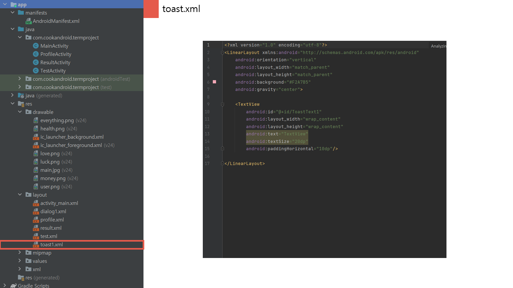The width and height of the screenshot is (513, 288).
Task: Open AndroidManifest.xml file
Action: point(56,21)
